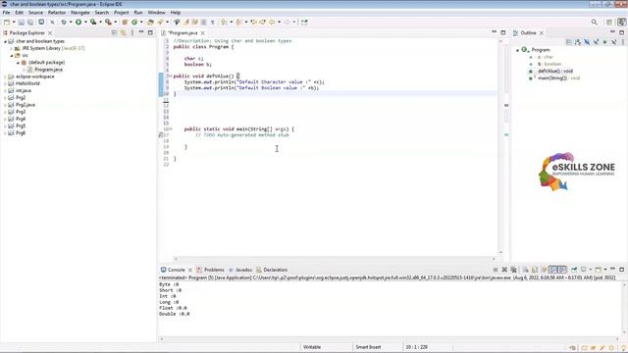The width and height of the screenshot is (628, 353).
Task: Switch to the Javadoc tab
Action: click(x=240, y=270)
